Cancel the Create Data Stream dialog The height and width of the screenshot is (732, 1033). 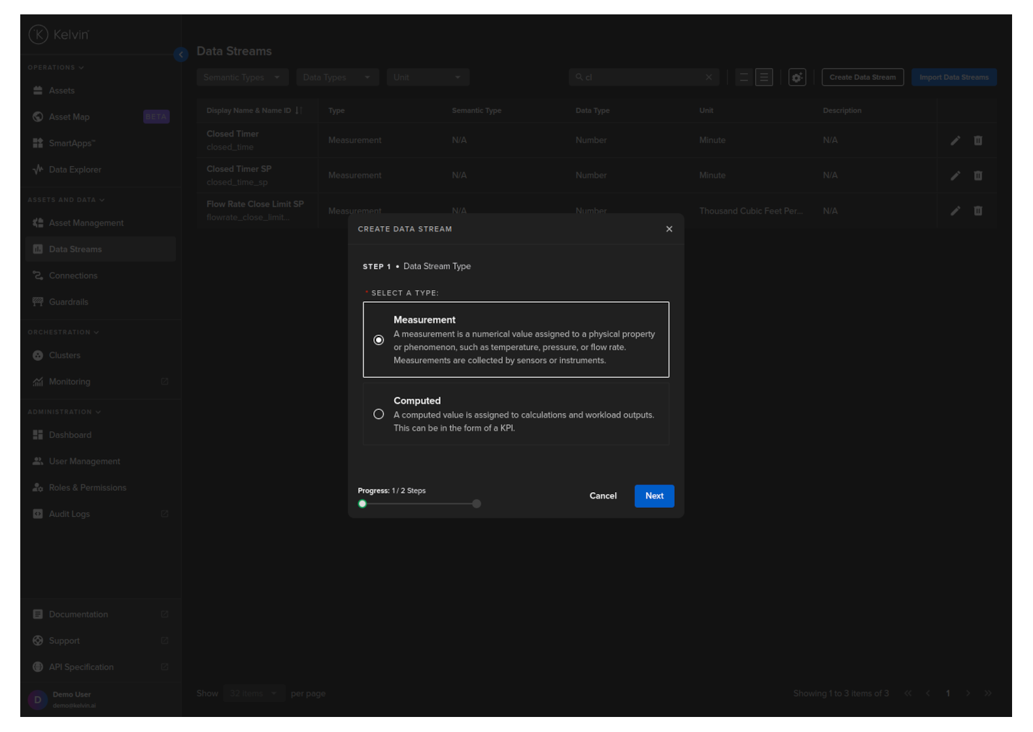click(x=603, y=496)
